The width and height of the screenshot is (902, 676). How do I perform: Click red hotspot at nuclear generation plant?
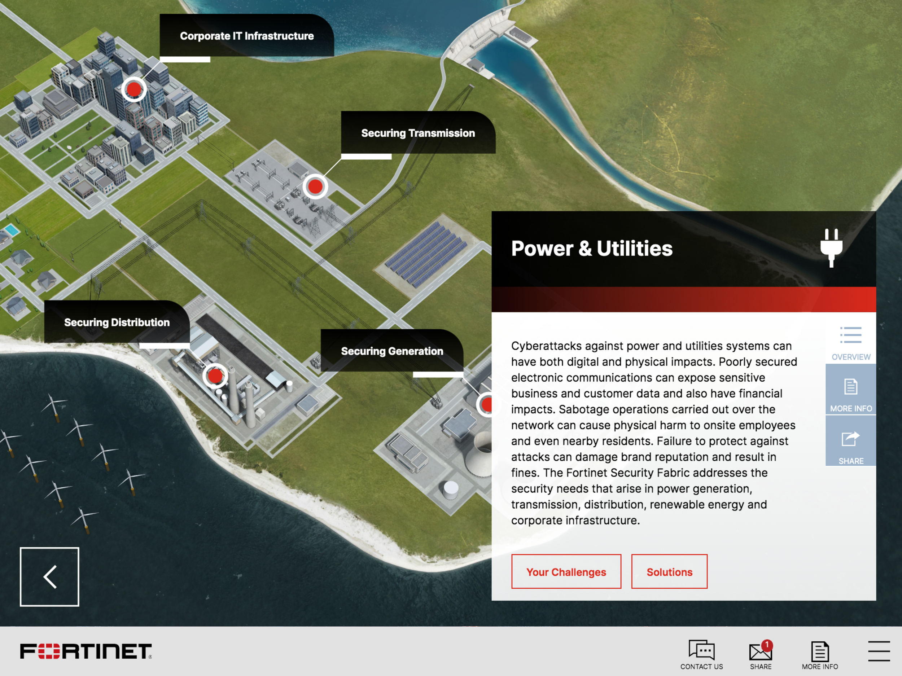pyautogui.click(x=486, y=405)
